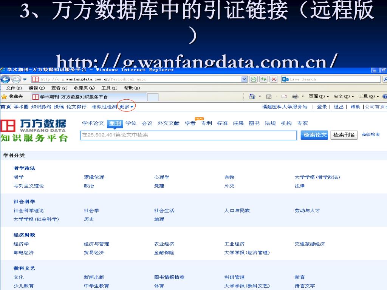The height and width of the screenshot is (290, 387).
Task: Click the 收藏夹 favorites star button
Action: 12,97
